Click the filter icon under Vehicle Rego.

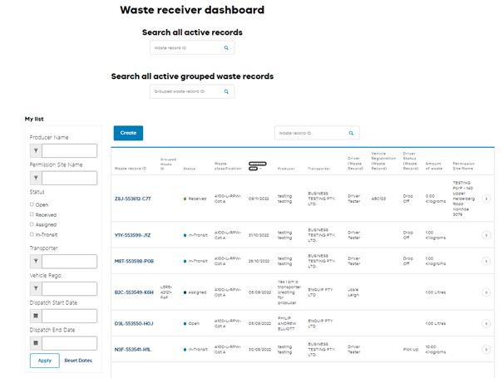(36, 288)
